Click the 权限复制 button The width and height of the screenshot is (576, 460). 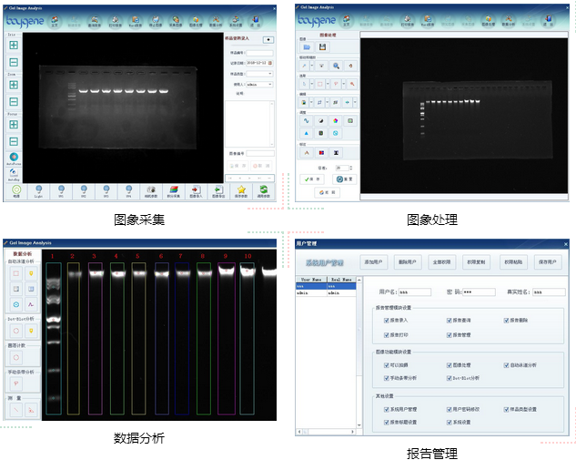476,262
